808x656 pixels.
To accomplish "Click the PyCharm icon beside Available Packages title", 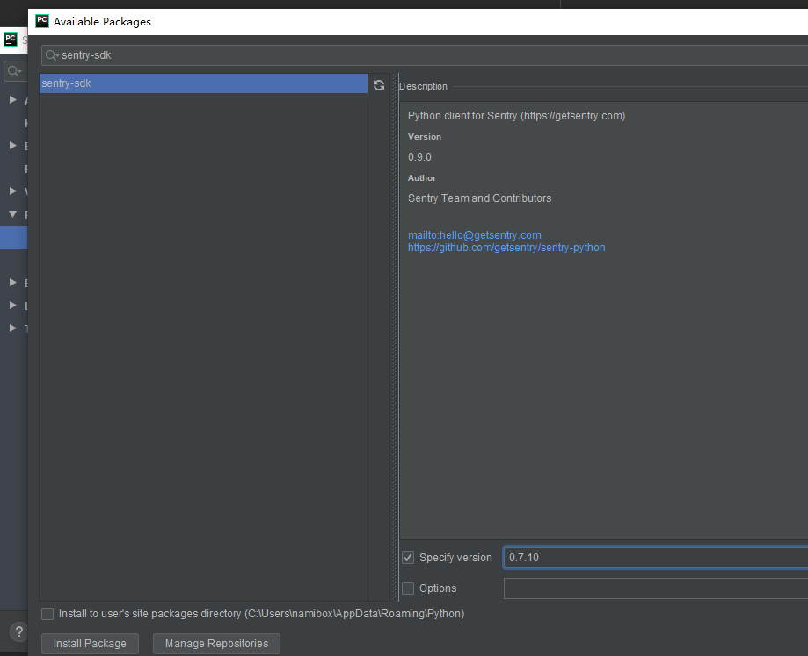I will tap(41, 21).
